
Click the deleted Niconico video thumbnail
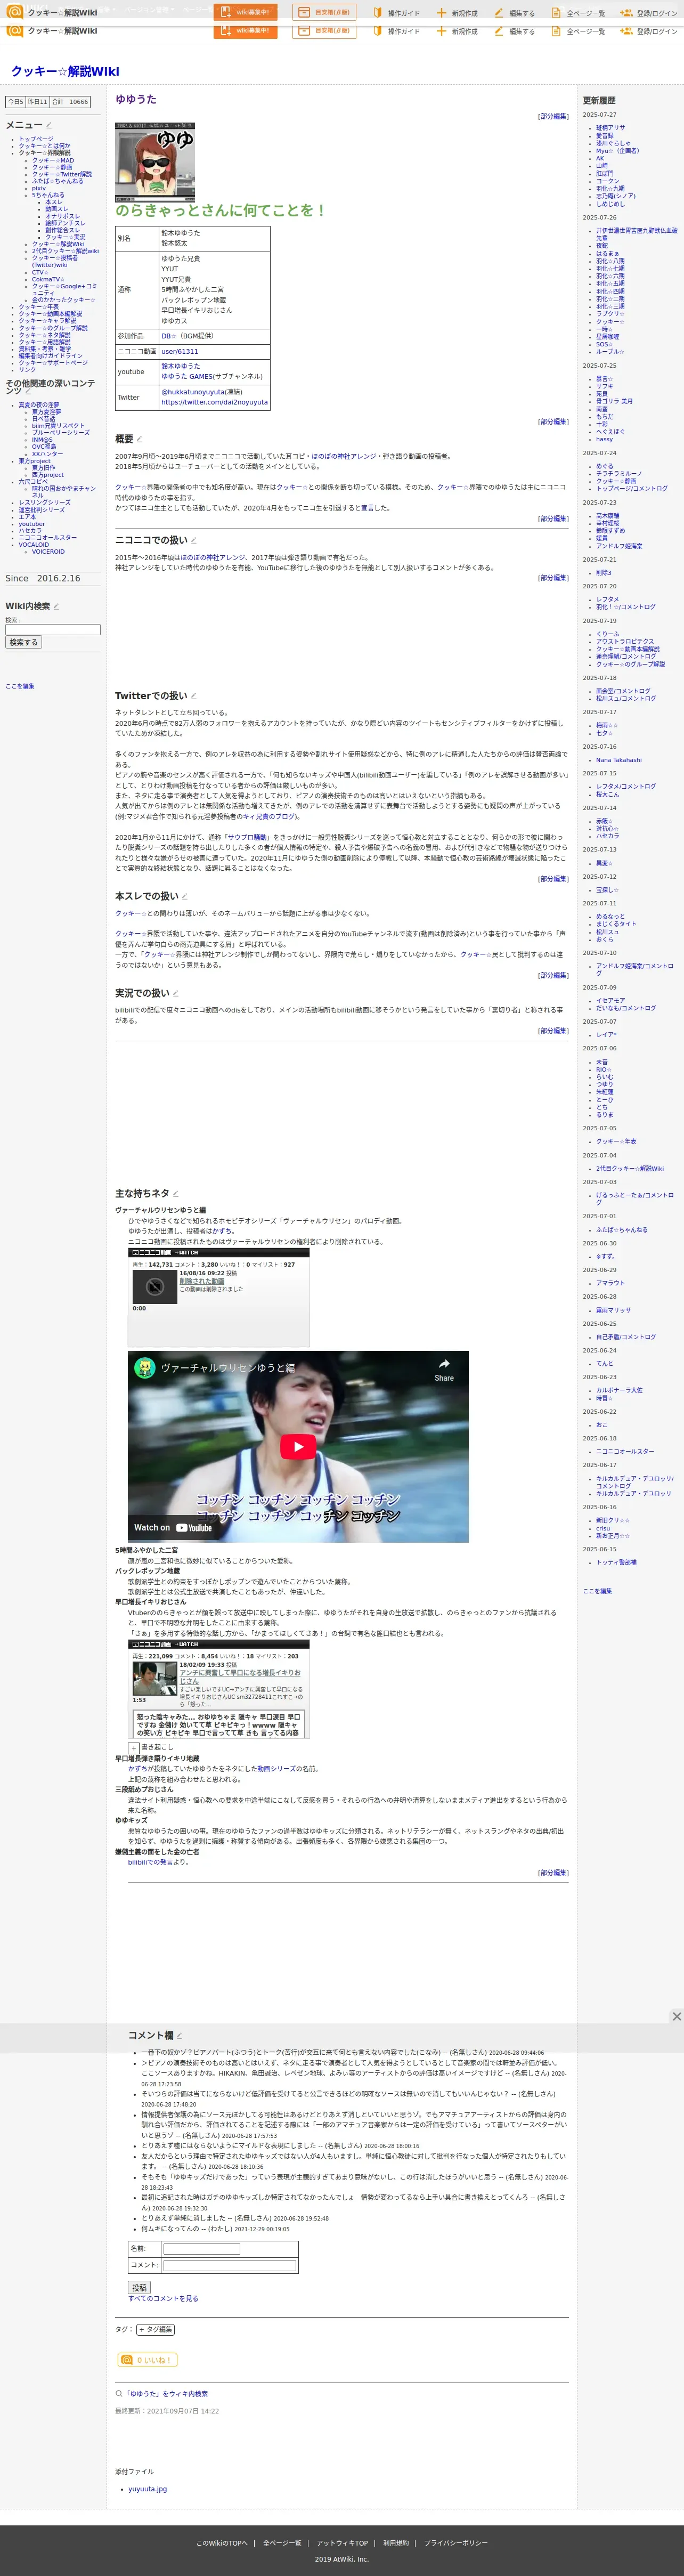[154, 1286]
